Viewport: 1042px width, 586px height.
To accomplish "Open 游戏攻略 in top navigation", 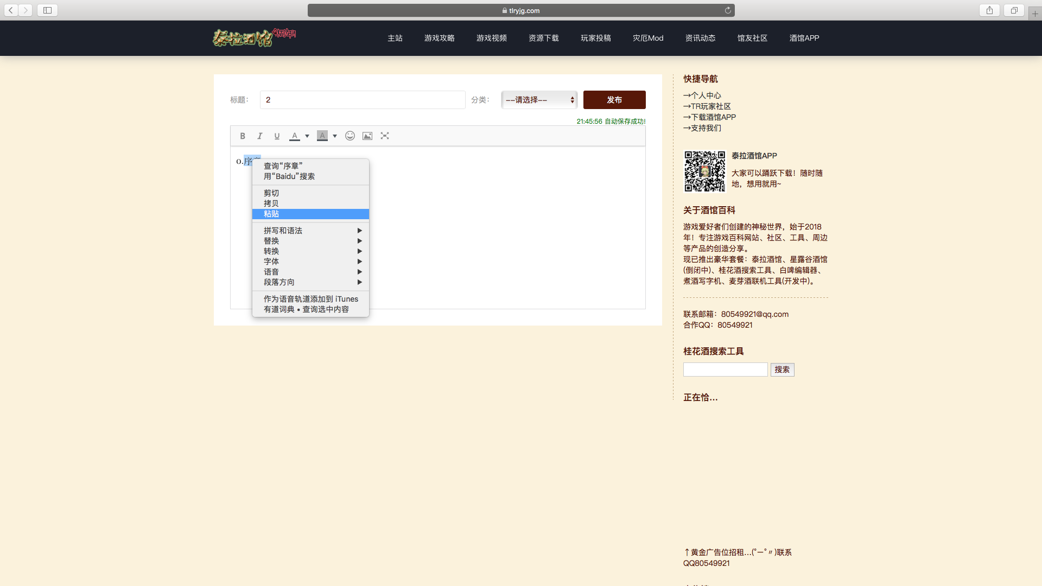I will [x=440, y=38].
